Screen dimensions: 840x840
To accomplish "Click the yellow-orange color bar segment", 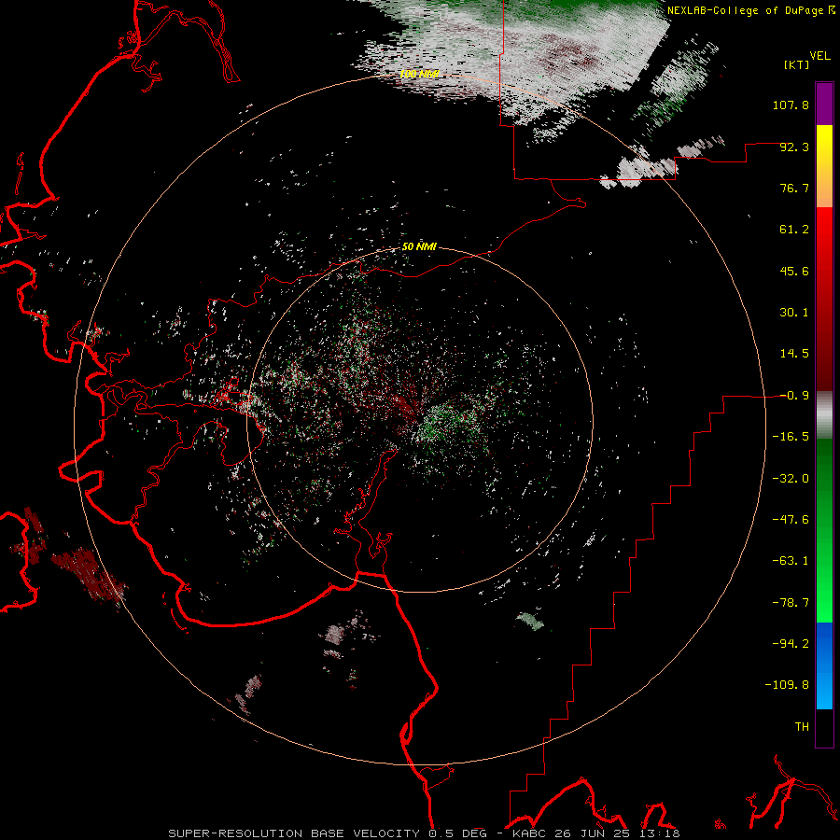I will tap(824, 166).
